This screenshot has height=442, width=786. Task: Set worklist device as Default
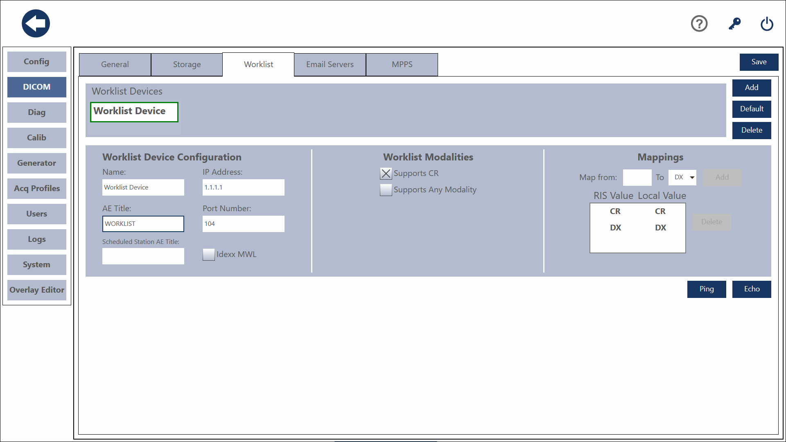[x=751, y=109]
